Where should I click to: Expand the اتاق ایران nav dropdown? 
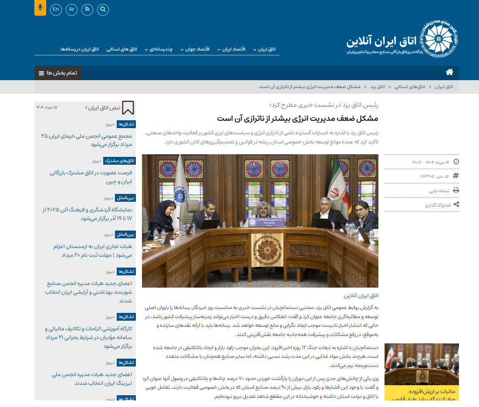click(265, 49)
